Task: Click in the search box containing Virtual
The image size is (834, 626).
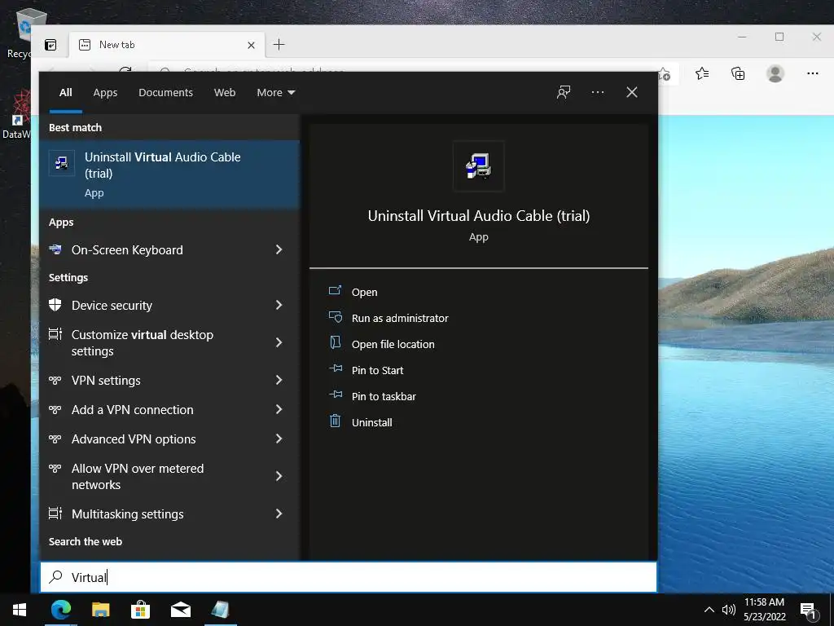Action: pos(349,577)
